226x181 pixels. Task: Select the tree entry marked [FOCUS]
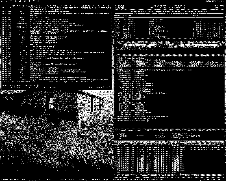[138, 113]
